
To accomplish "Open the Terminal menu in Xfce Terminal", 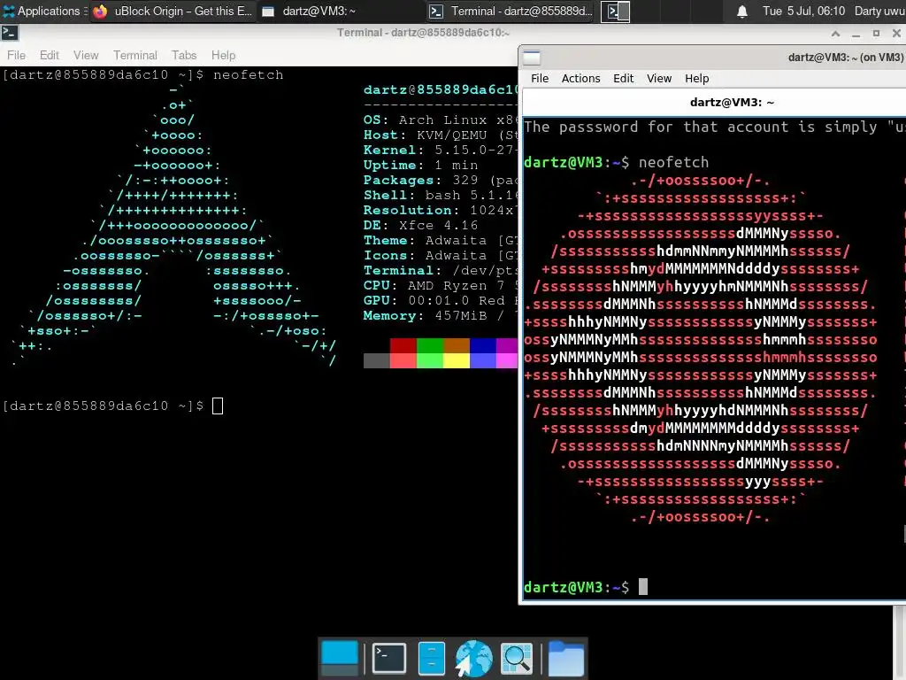I will (x=134, y=55).
